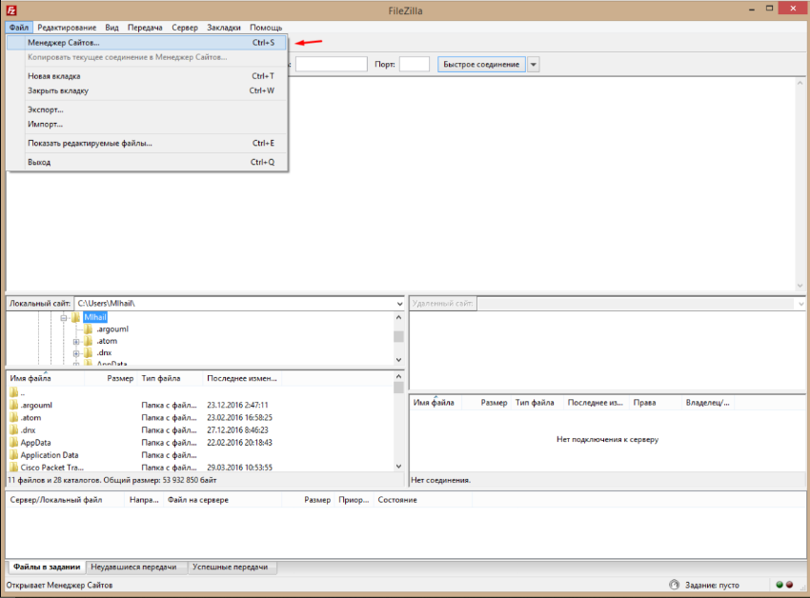Open the Сервер menu
This screenshot has width=810, height=598.
tap(185, 28)
